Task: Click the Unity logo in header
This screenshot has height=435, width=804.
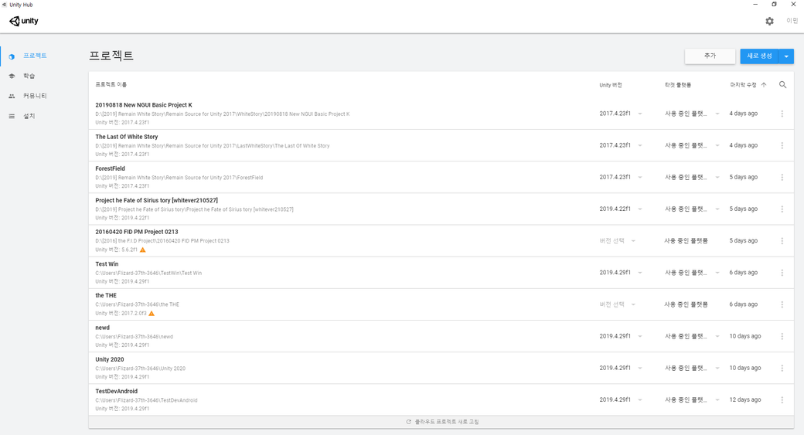Action: pyautogui.click(x=24, y=22)
